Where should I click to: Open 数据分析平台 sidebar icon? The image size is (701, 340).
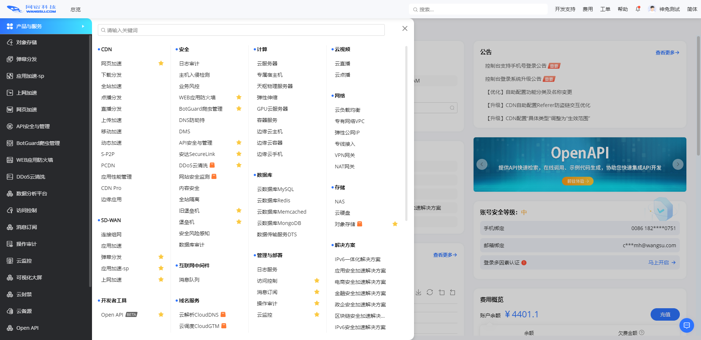[10, 194]
